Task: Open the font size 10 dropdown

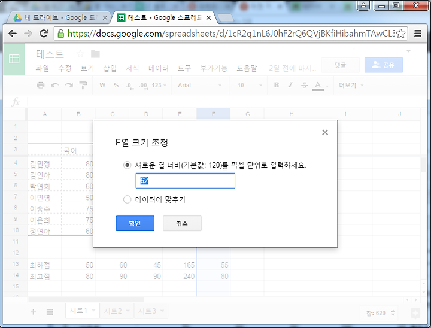Action: click(250, 85)
